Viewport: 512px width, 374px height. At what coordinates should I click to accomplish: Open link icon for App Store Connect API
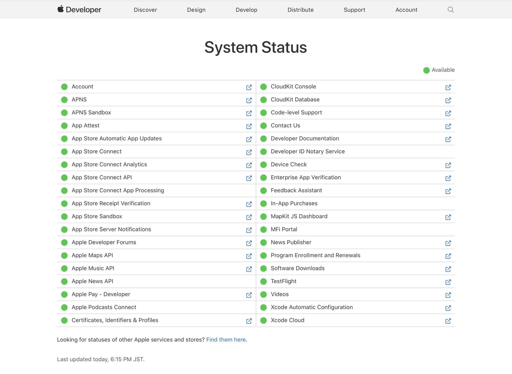point(249,178)
